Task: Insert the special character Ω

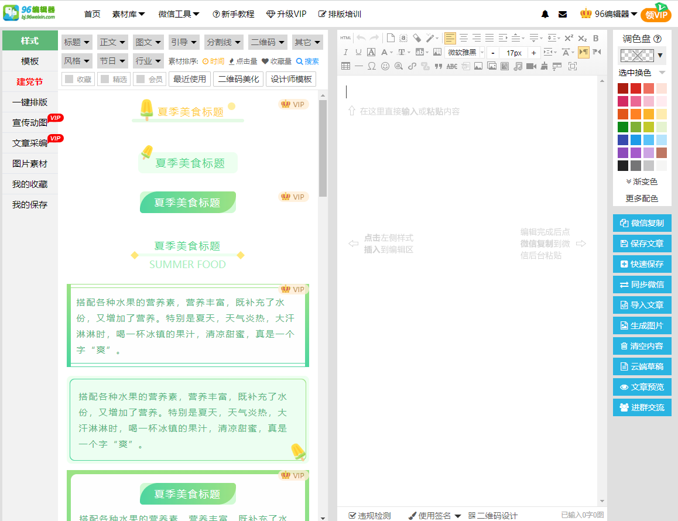Action: [371, 66]
